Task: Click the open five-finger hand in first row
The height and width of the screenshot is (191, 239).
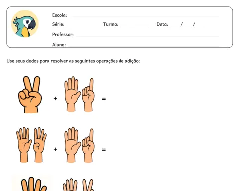Action: click(72, 94)
